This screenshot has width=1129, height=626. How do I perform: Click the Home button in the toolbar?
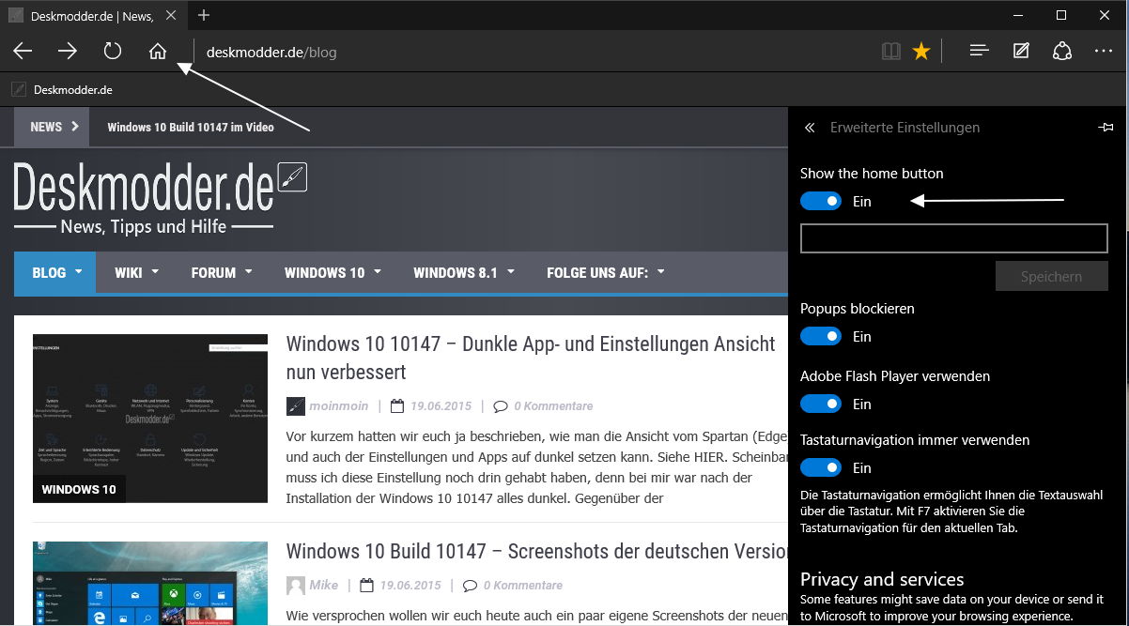coord(158,52)
